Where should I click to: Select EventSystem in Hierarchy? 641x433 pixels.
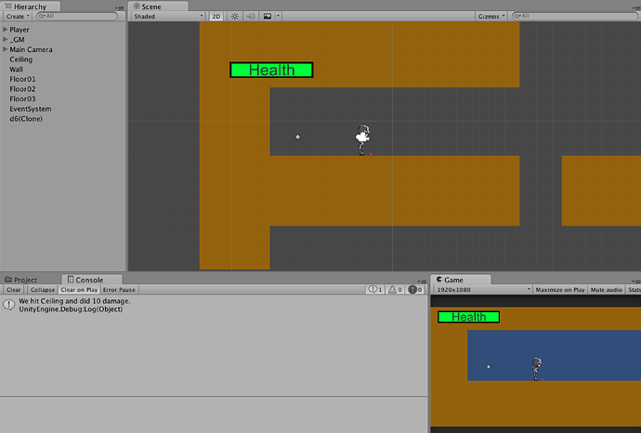[31, 109]
